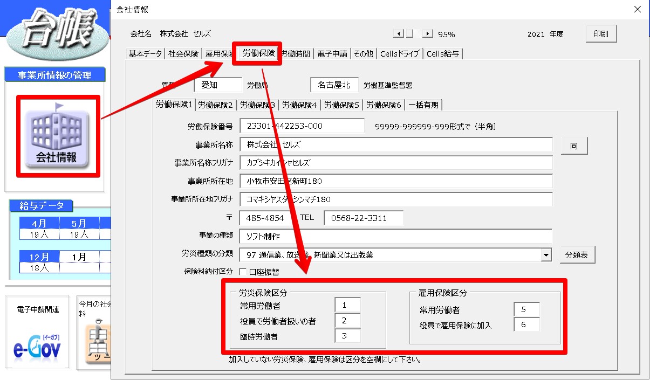
Task: Open the Cells給与 tab
Action: (443, 54)
